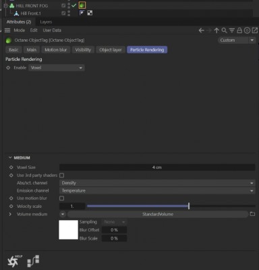Screen dimensions: 259x270
Task: Lock the Attributes panel with padlock icon
Action: 239,30
